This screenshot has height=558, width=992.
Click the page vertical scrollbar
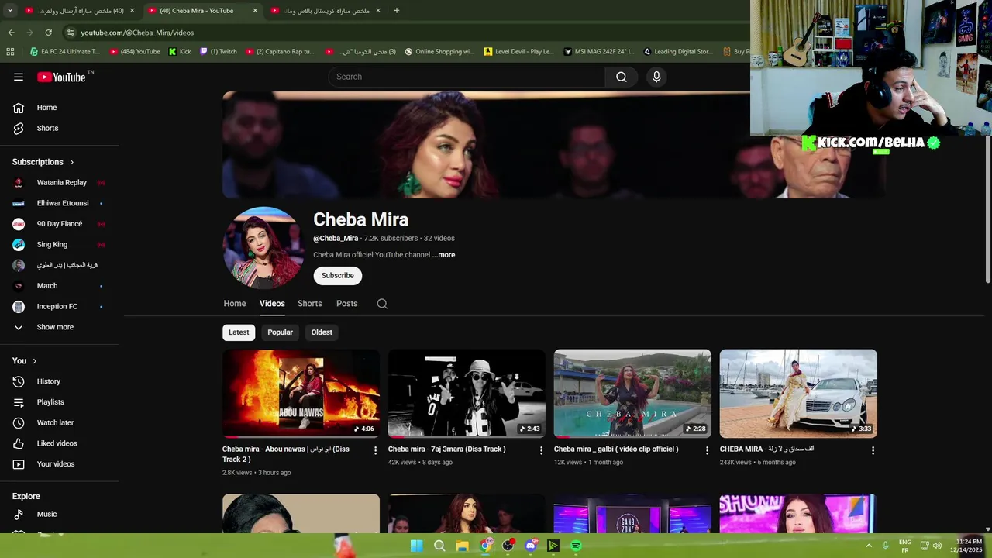pos(987,209)
